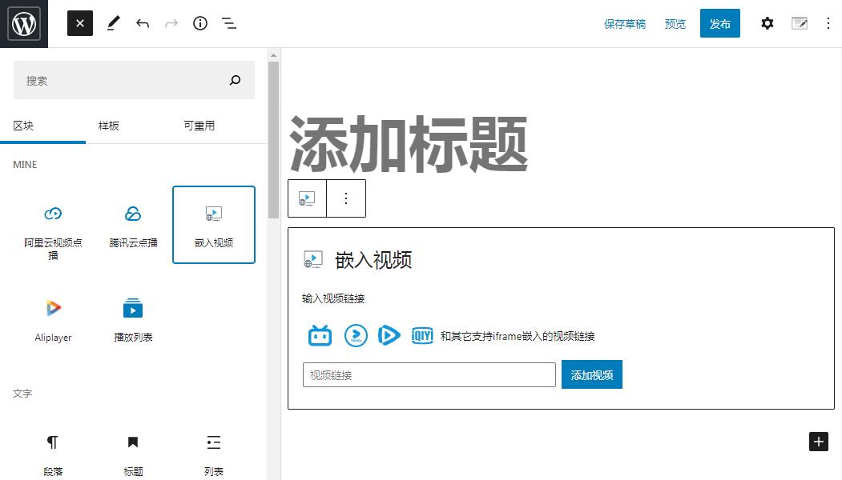Screen dimensions: 842x480
Task: Click the iQIYI platform icon
Action: tap(422, 336)
